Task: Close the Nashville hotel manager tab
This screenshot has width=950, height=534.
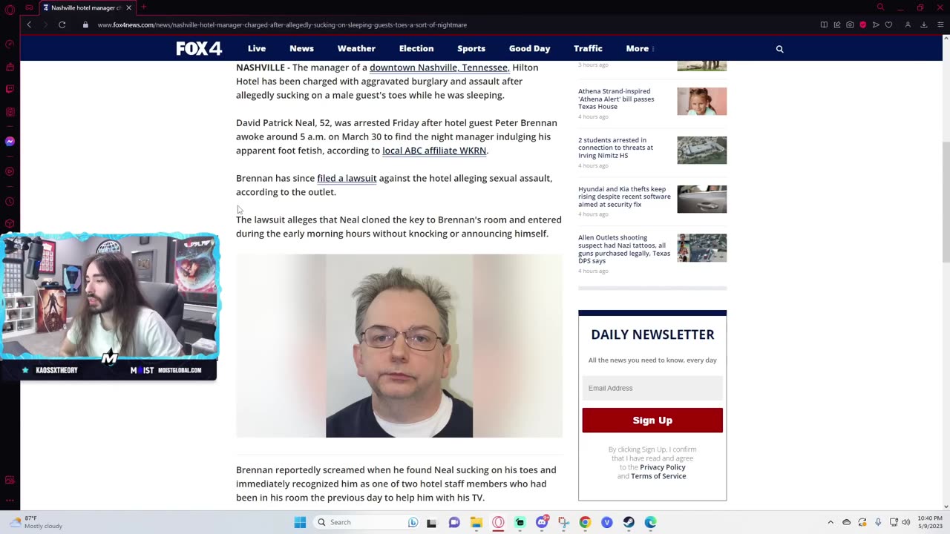Action: [128, 7]
